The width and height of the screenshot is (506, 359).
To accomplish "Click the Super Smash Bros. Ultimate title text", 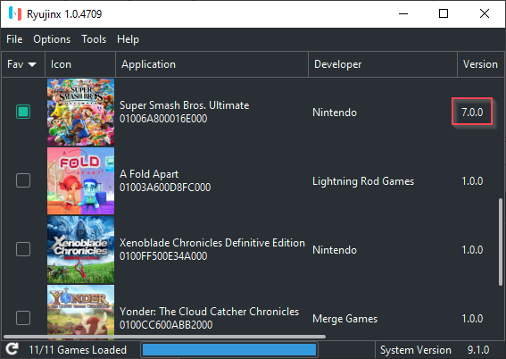I will point(184,105).
